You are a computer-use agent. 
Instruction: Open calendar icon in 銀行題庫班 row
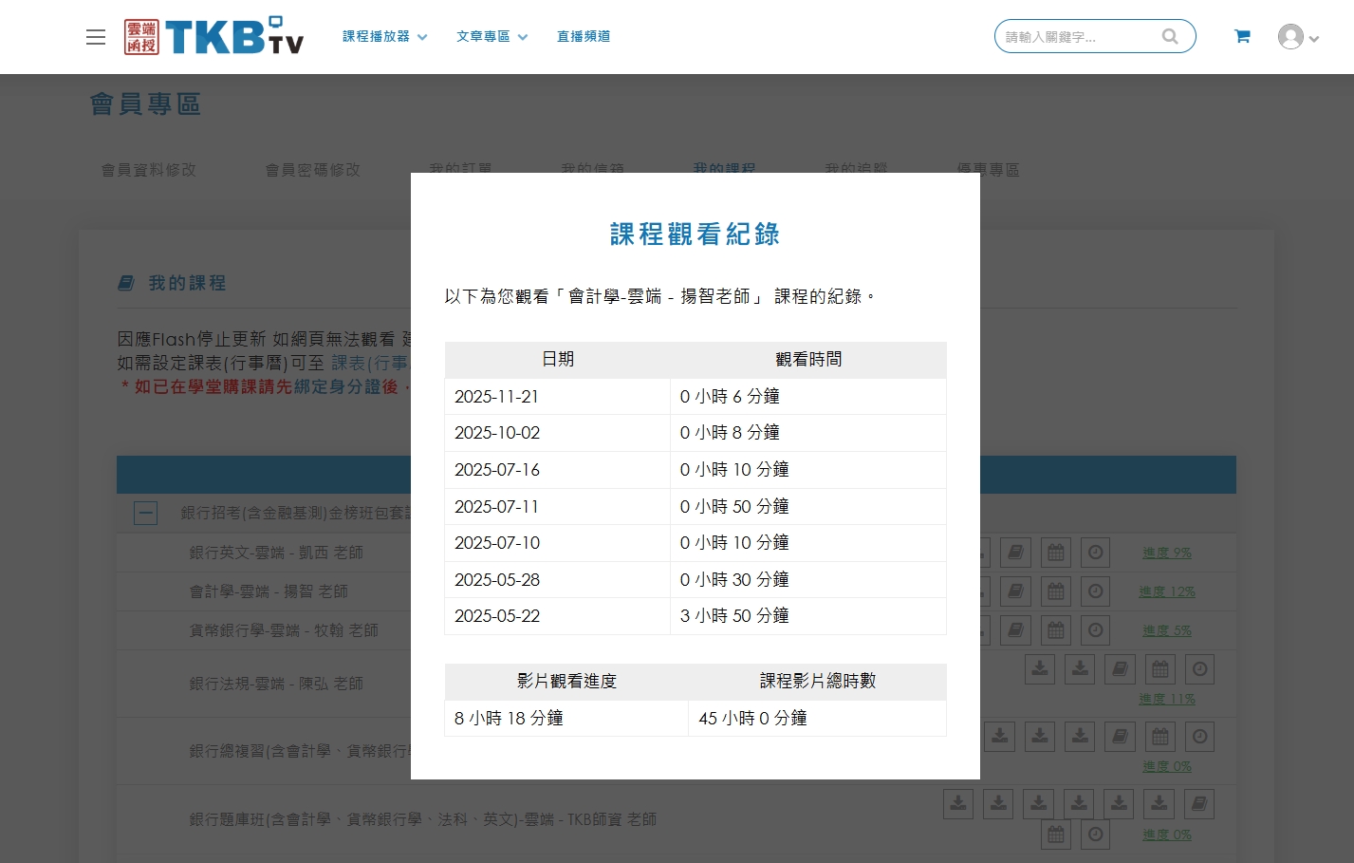coord(1056,835)
